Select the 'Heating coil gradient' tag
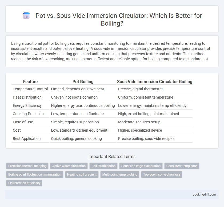The height and width of the screenshot is (207, 224). [82, 174]
